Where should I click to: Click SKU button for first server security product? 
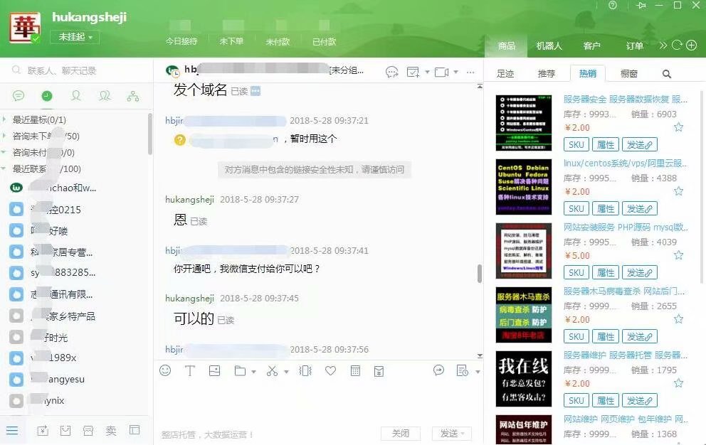(x=576, y=144)
